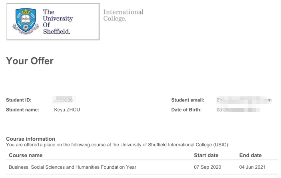Click the "Student name:" label
Viewport: 281px width, 178px height.
point(22,110)
